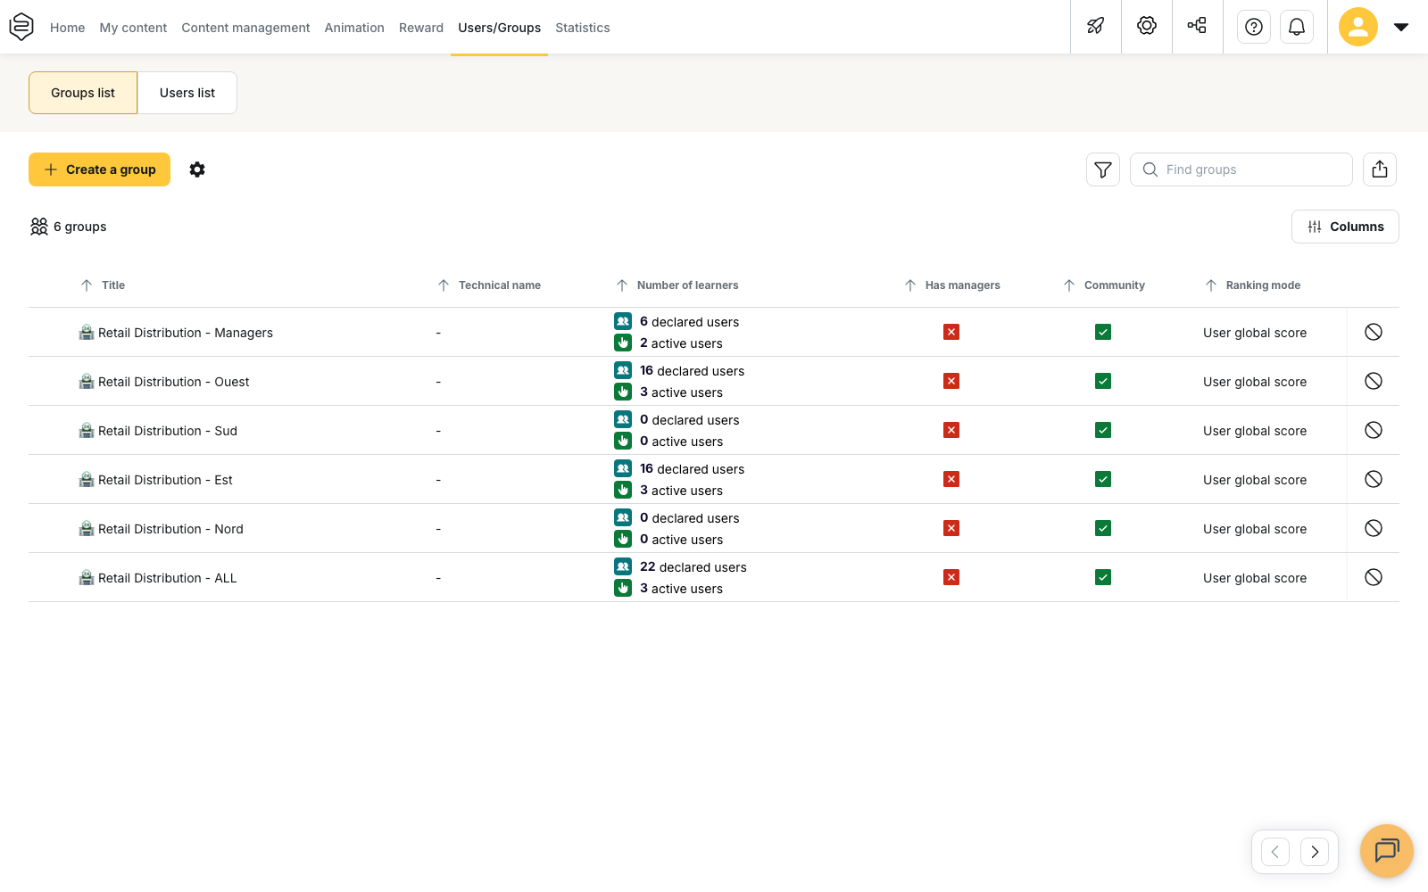Sort by Ranking mode column

(x=1253, y=285)
